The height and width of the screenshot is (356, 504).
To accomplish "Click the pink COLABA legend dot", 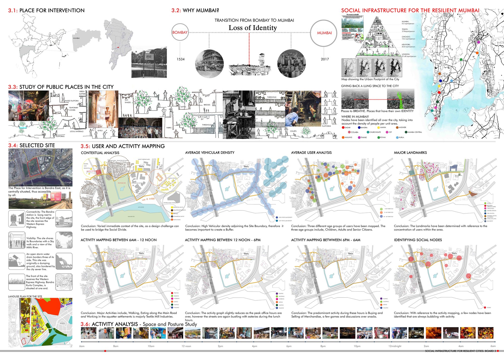I will [x=349, y=132].
